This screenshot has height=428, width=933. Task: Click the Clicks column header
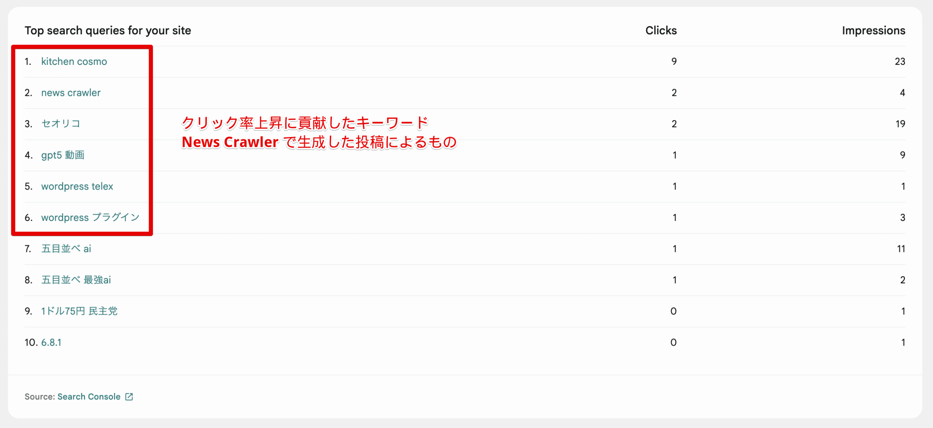point(661,30)
